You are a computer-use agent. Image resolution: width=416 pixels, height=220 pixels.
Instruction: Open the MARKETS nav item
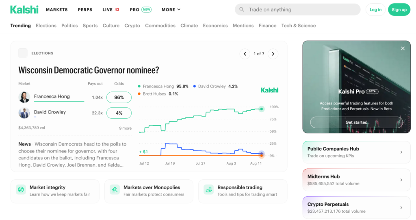tap(57, 10)
